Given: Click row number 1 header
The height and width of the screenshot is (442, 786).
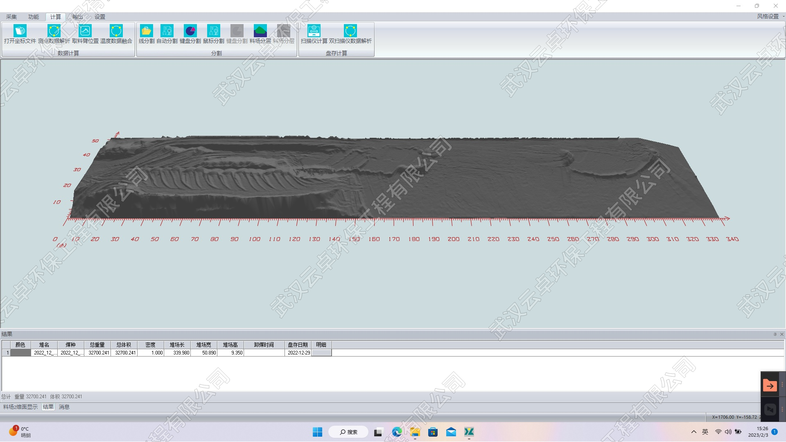Looking at the screenshot, I should pos(6,353).
